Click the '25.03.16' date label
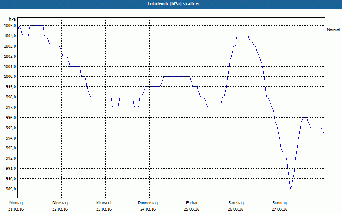This screenshot has width=342, height=214. [192, 209]
